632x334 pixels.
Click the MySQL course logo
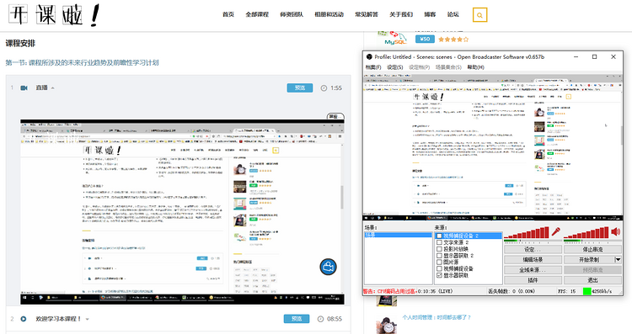393,38
